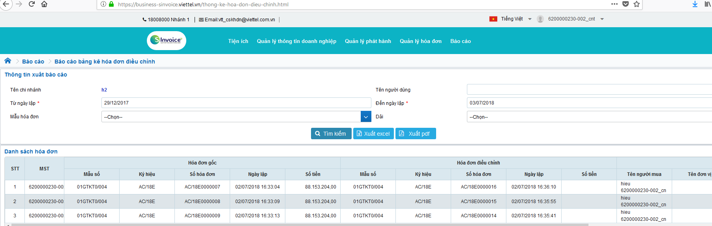Click the browser back arrow

[6, 4]
